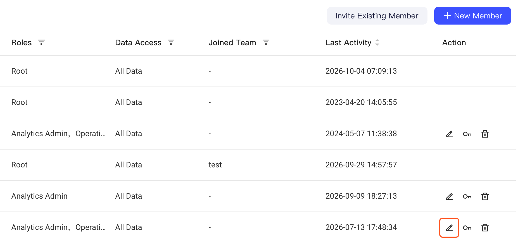Edit member with activity 2026-07-13 17:48:34
This screenshot has height=250, width=518.
pyautogui.click(x=449, y=228)
